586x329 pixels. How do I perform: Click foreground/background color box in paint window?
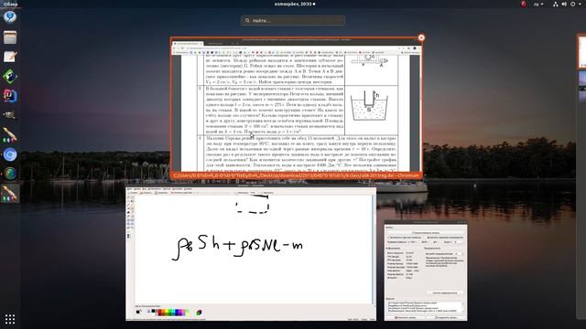click(138, 312)
